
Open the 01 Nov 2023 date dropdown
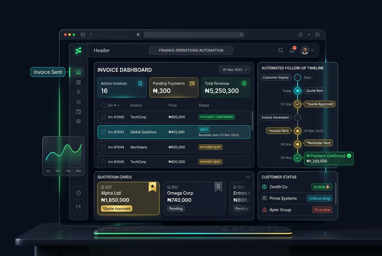pyautogui.click(x=235, y=70)
